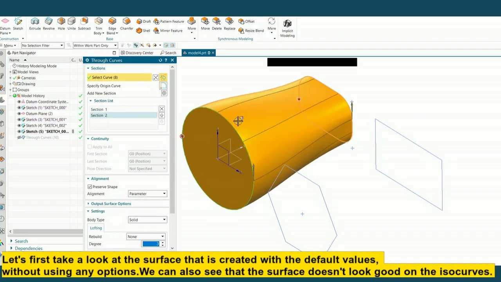Click the Draft feature tool
Image resolution: width=501 pixels, height=282 pixels.
tap(144, 22)
